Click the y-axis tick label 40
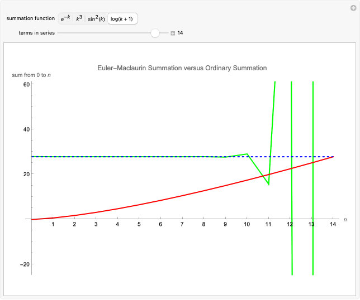 click(x=26, y=129)
